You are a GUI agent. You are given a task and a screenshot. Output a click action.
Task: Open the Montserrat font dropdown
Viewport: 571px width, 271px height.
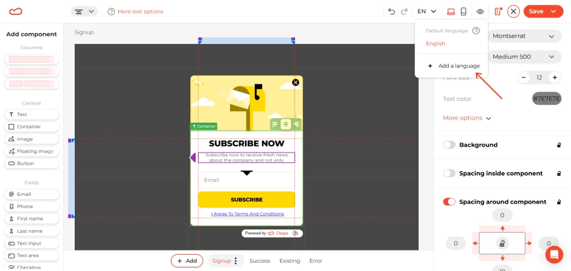[524, 36]
